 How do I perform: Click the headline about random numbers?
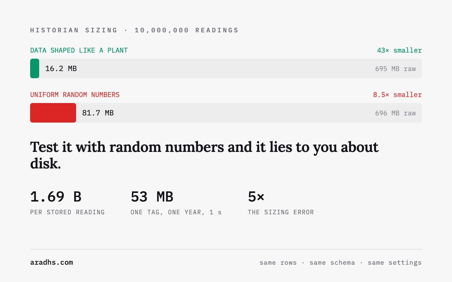(x=205, y=155)
